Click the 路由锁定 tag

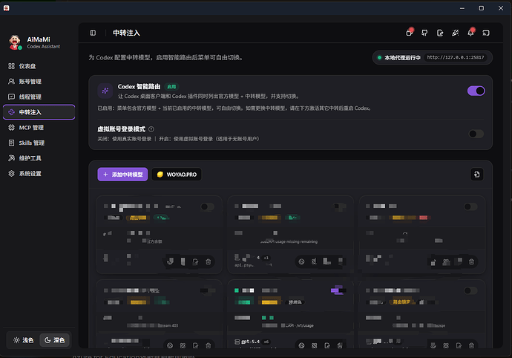coord(402,302)
